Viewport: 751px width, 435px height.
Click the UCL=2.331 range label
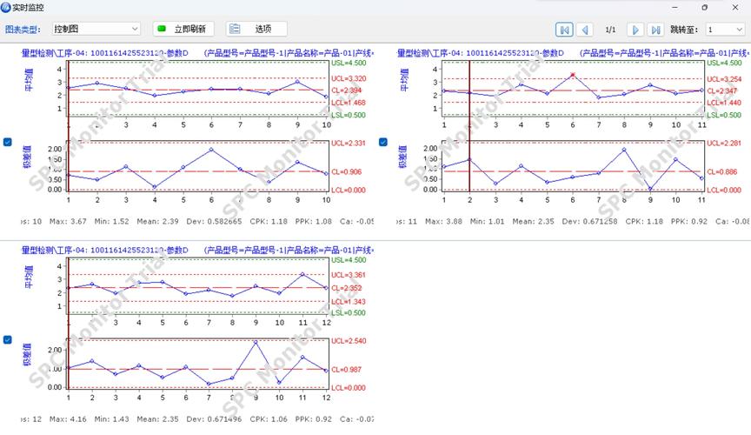pos(349,144)
